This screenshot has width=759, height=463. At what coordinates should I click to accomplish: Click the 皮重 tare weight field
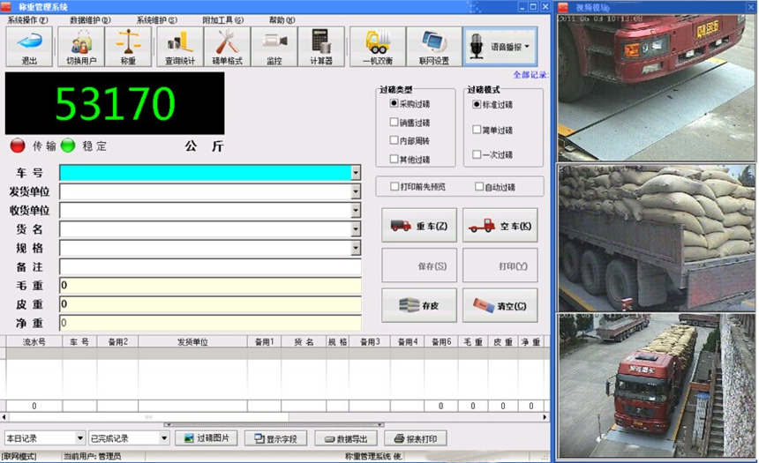pos(210,304)
